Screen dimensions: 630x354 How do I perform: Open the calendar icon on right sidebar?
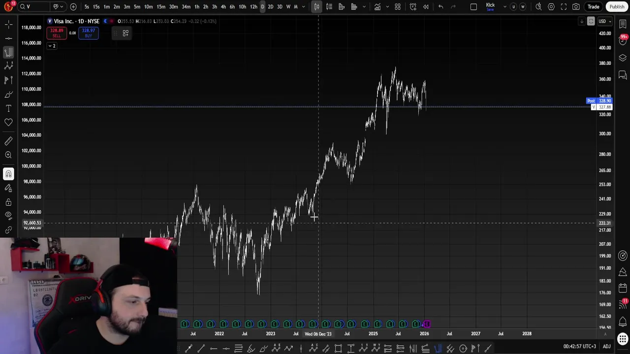[623, 288]
